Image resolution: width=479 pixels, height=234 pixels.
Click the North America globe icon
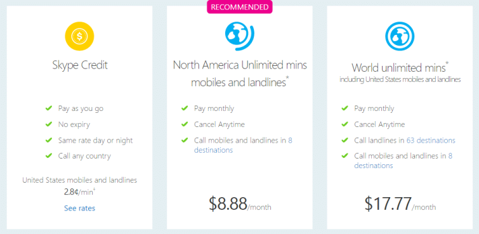tap(240, 36)
